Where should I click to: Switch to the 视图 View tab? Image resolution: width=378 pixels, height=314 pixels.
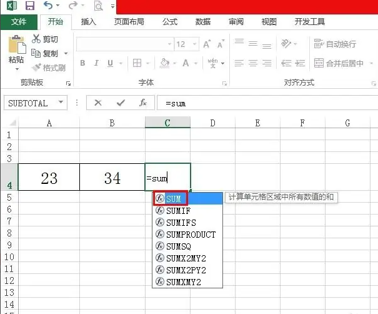pyautogui.click(x=269, y=22)
